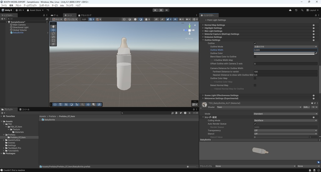Viewport: 321px width, 172px height.
Task: Open the scene camera settings dropdown
Action: point(187,19)
